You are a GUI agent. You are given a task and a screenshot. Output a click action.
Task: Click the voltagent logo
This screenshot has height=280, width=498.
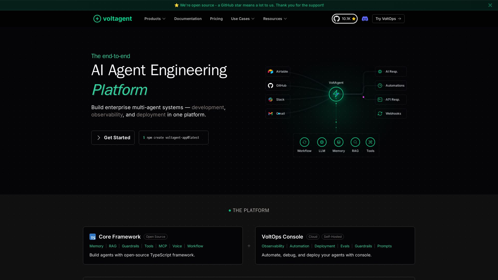pos(113,19)
